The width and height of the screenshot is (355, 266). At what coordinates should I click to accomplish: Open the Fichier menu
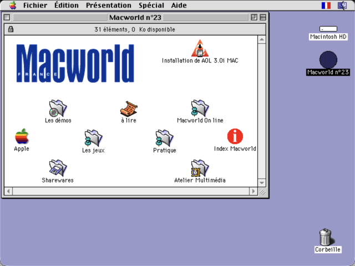35,5
